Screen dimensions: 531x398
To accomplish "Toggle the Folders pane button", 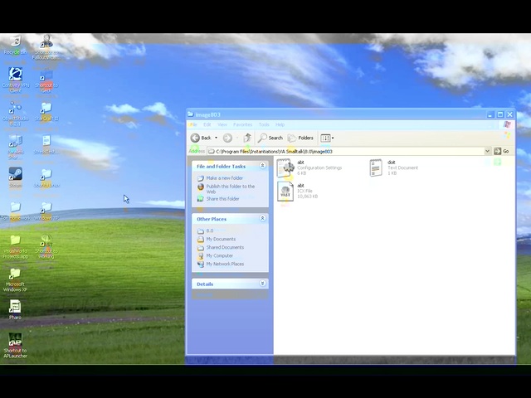I will (300, 138).
